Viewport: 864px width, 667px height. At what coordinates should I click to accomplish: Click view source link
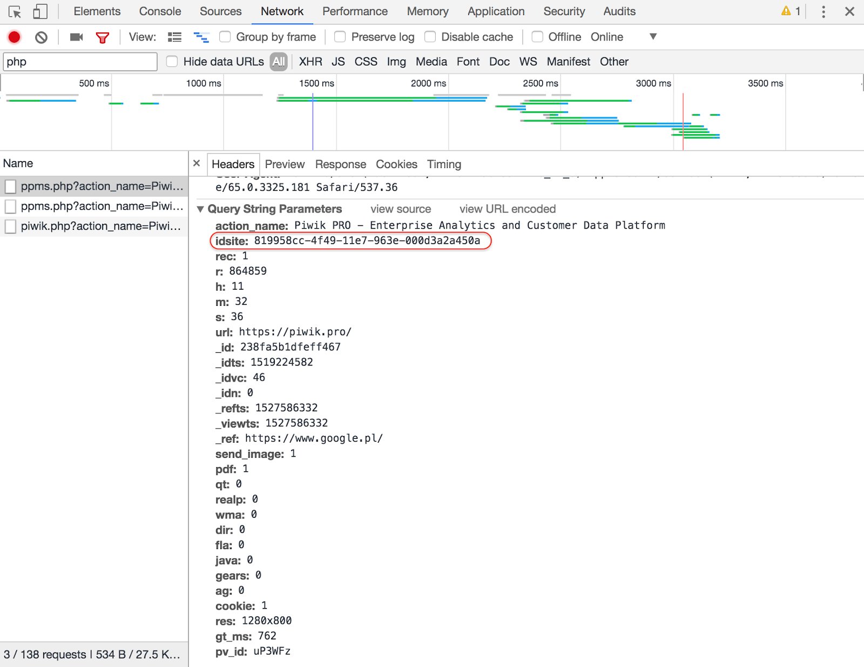click(401, 209)
